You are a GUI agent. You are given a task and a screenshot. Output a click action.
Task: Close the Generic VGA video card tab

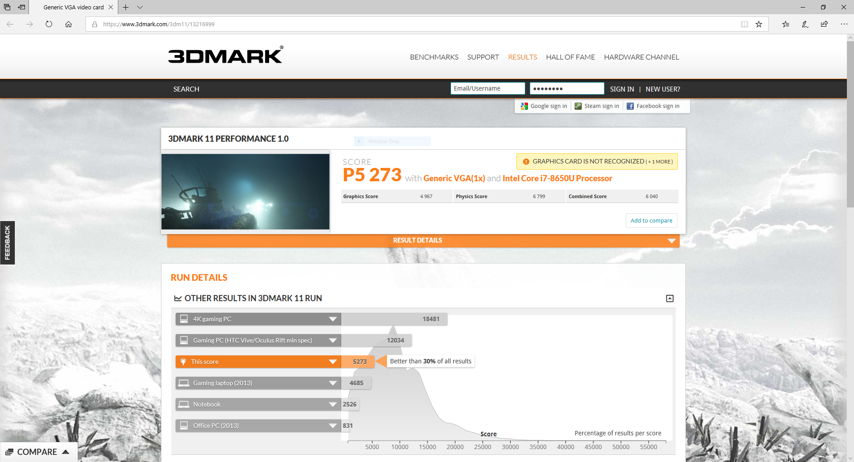coord(111,7)
